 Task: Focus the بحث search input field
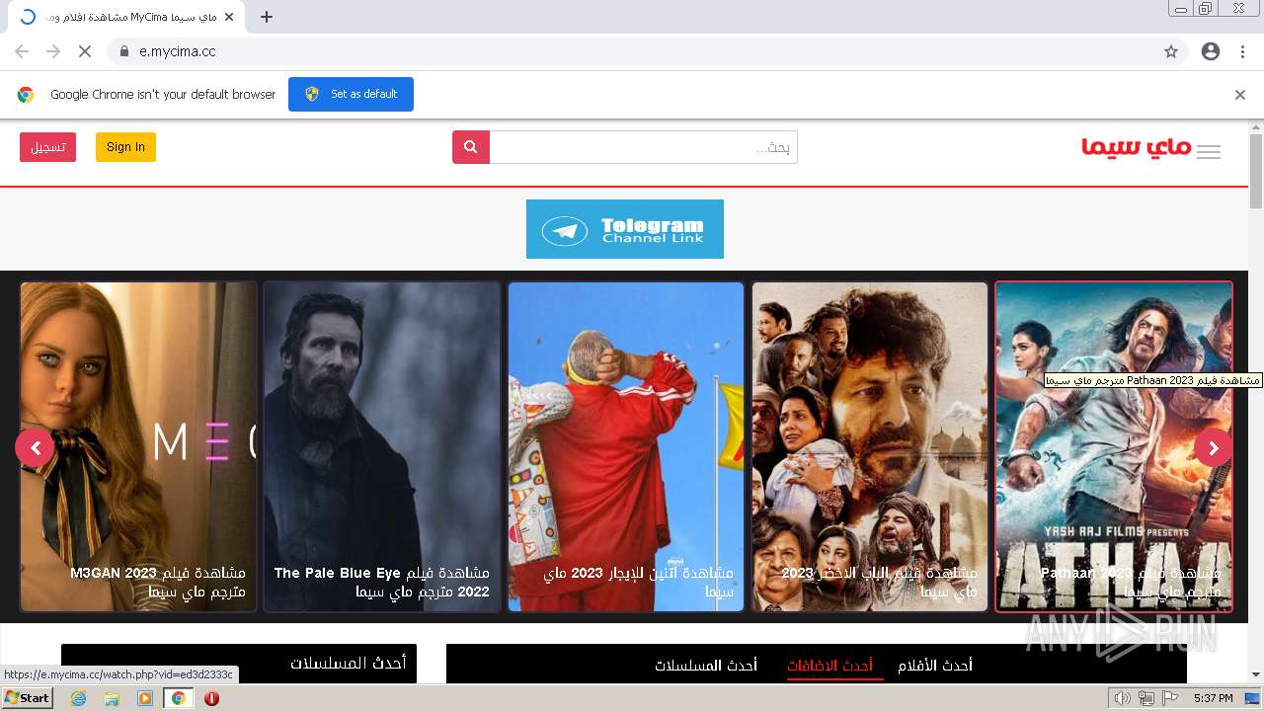pos(643,147)
